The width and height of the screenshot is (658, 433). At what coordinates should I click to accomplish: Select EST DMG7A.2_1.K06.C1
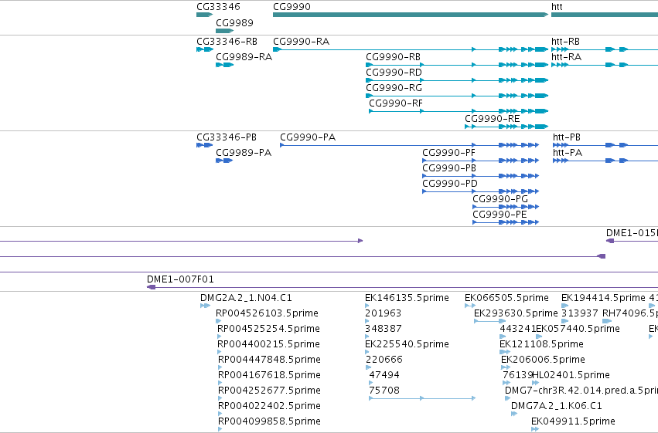coord(514,414)
